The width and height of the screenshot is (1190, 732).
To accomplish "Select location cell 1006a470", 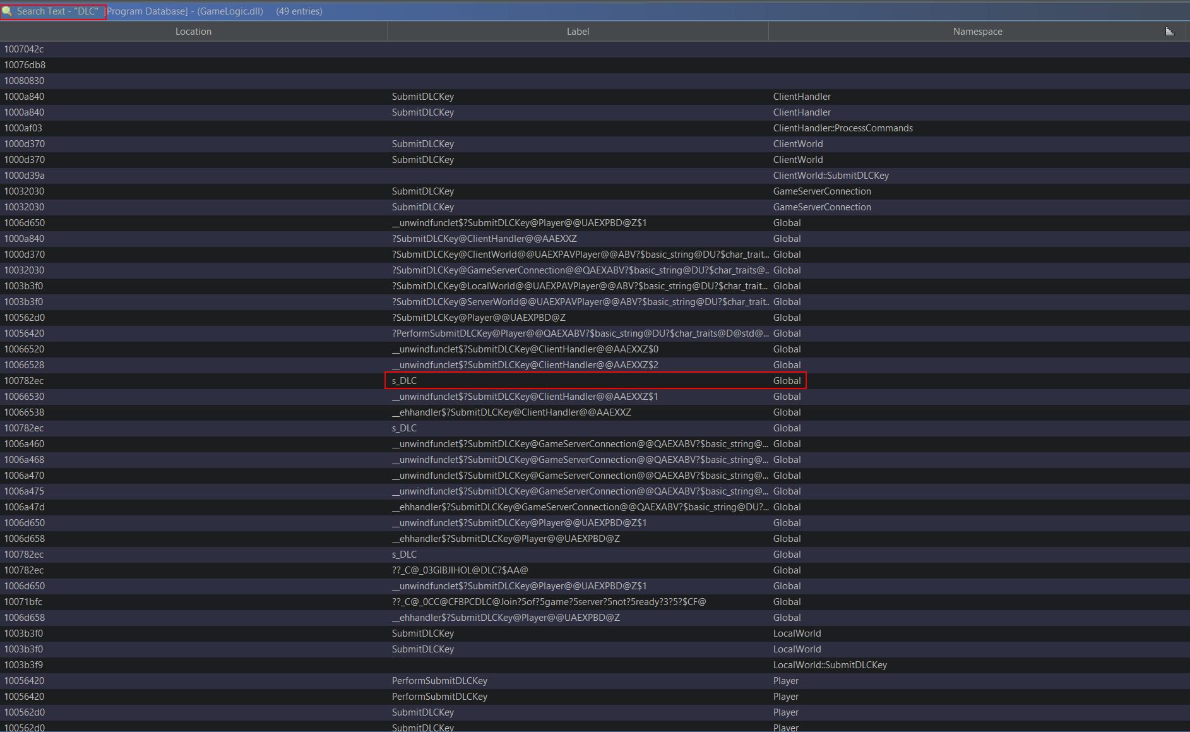I will coord(24,476).
